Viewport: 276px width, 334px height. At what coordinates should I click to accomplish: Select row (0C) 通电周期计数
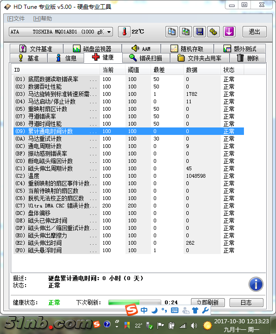pos(129,146)
